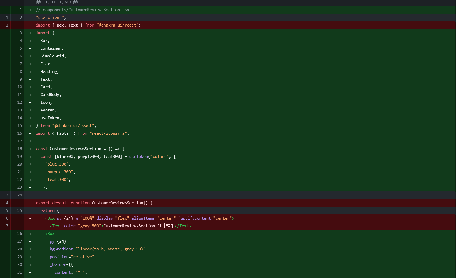Click the bgGradient="linear(to-b, white, gray.50)" line
Screen dimensions: 456x278
[98, 249]
